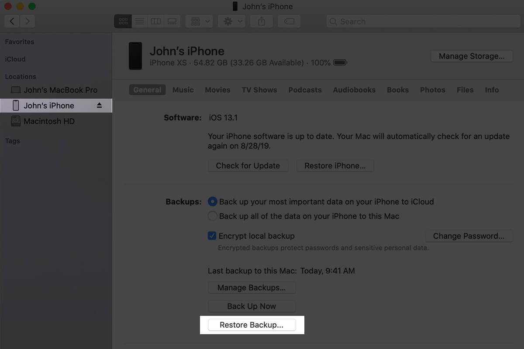524x349 pixels.
Task: Click the large iPhone device image
Action: 135,56
